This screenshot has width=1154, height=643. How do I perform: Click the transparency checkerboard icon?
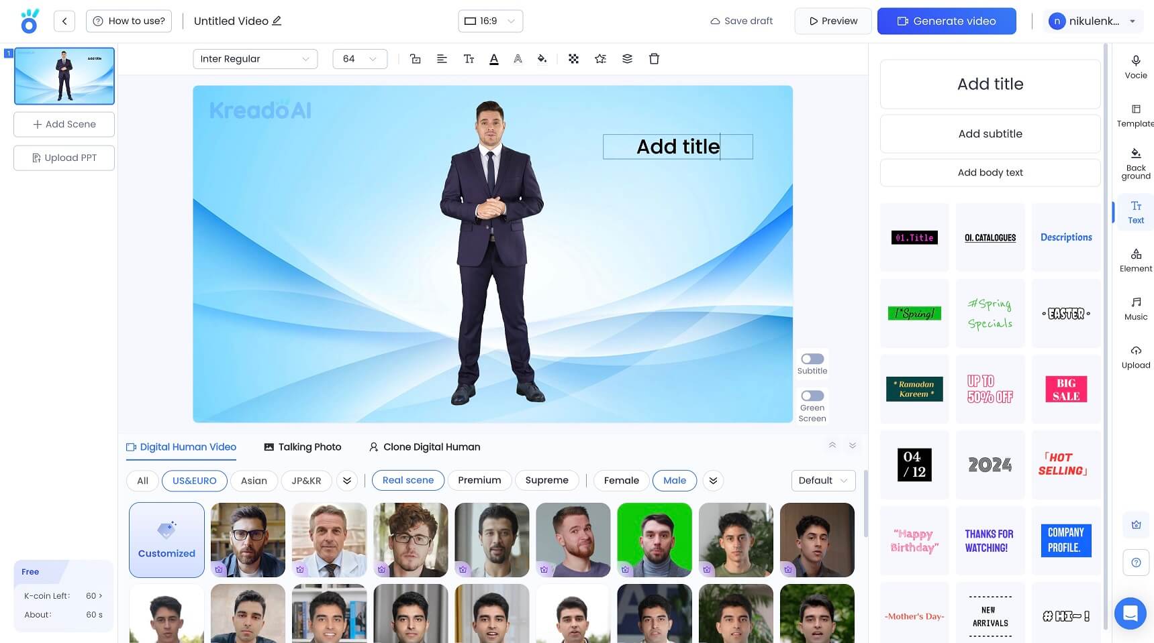click(573, 59)
